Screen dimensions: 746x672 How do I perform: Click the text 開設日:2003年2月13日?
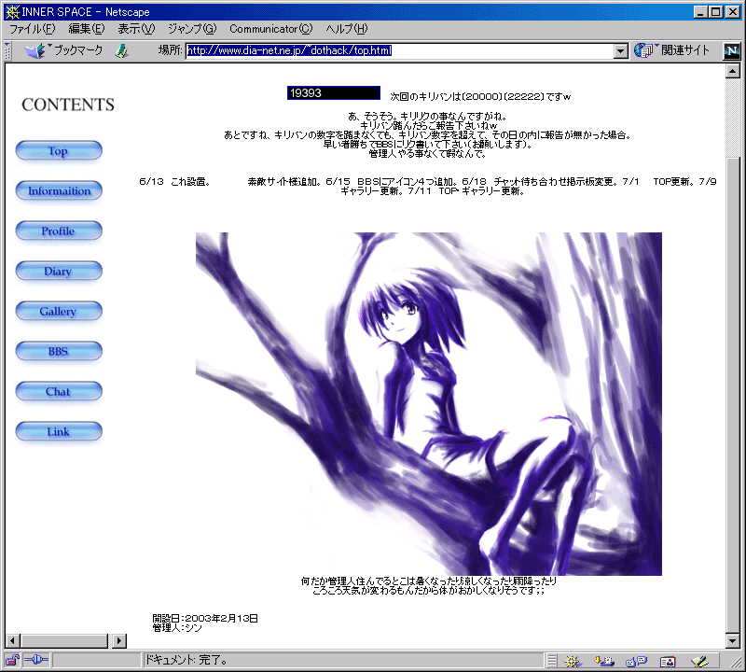(x=205, y=618)
